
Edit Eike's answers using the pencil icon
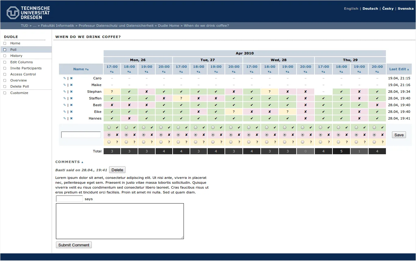64,112
